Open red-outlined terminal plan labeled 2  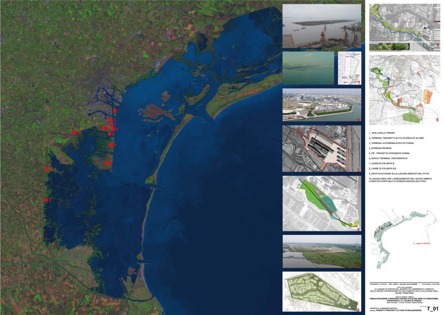pyautogui.click(x=321, y=149)
